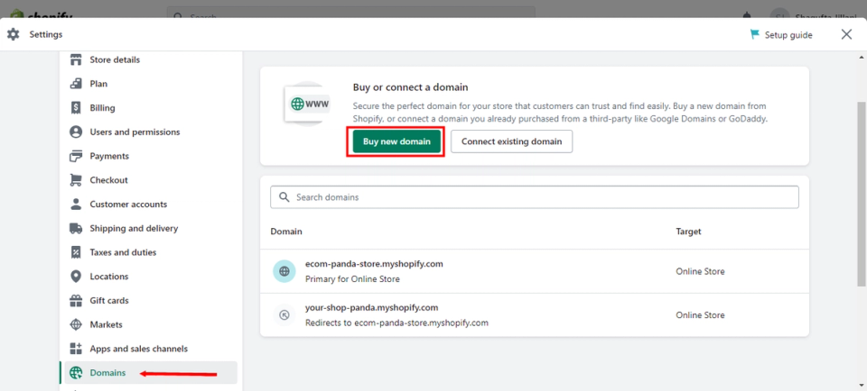
Task: Click the Billing receipt icon
Action: pos(76,108)
